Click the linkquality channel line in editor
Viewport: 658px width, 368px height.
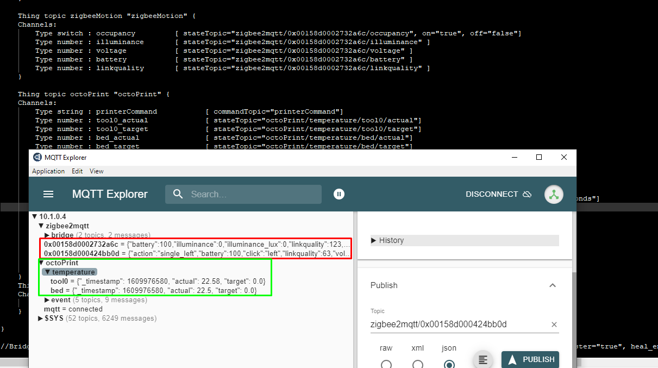[x=233, y=68]
